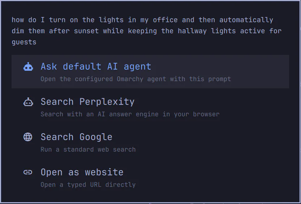This screenshot has width=301, height=204.
Task: Click the word "office" in the typed prompt
Action: coord(165,20)
